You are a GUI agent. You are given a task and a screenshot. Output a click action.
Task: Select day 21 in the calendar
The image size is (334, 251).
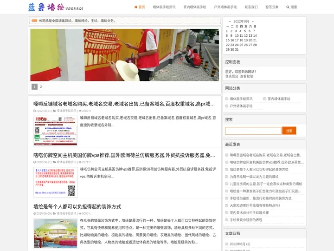(x=255, y=40)
